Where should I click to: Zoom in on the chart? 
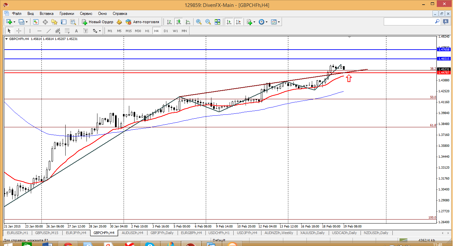[x=199, y=22]
